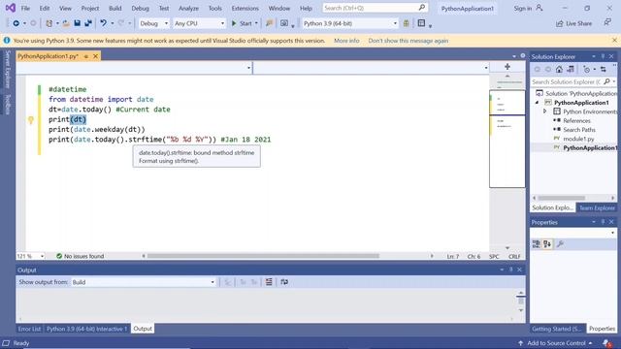This screenshot has height=349, width=621.
Task: Expand the Python Environments tree node
Action: click(544, 111)
